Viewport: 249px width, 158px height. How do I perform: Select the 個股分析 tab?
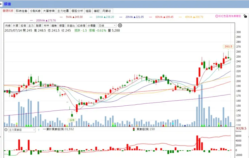[77, 11]
